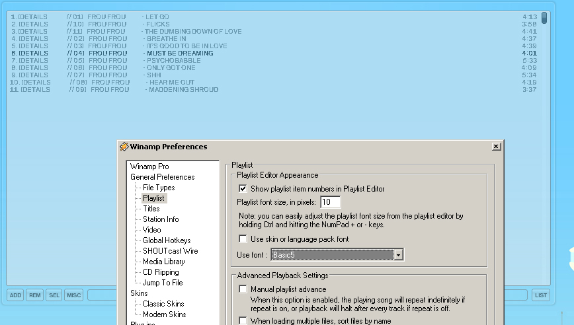Select track 8 Only Got One
The height and width of the screenshot is (325, 574).
pyautogui.click(x=274, y=68)
